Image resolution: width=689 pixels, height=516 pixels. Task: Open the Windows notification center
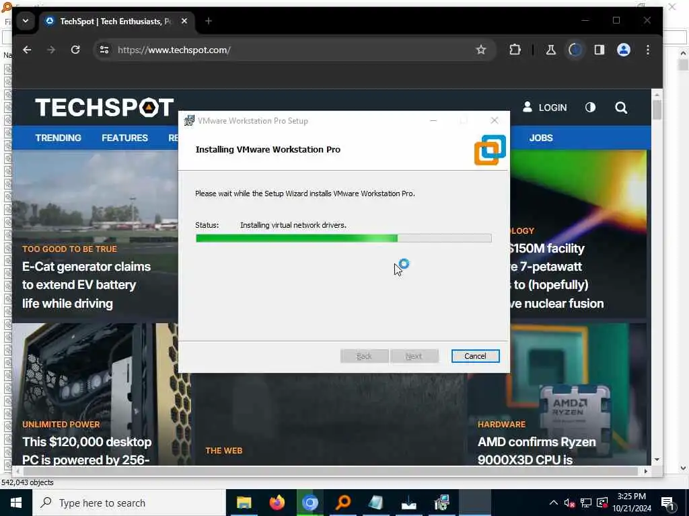(x=668, y=503)
